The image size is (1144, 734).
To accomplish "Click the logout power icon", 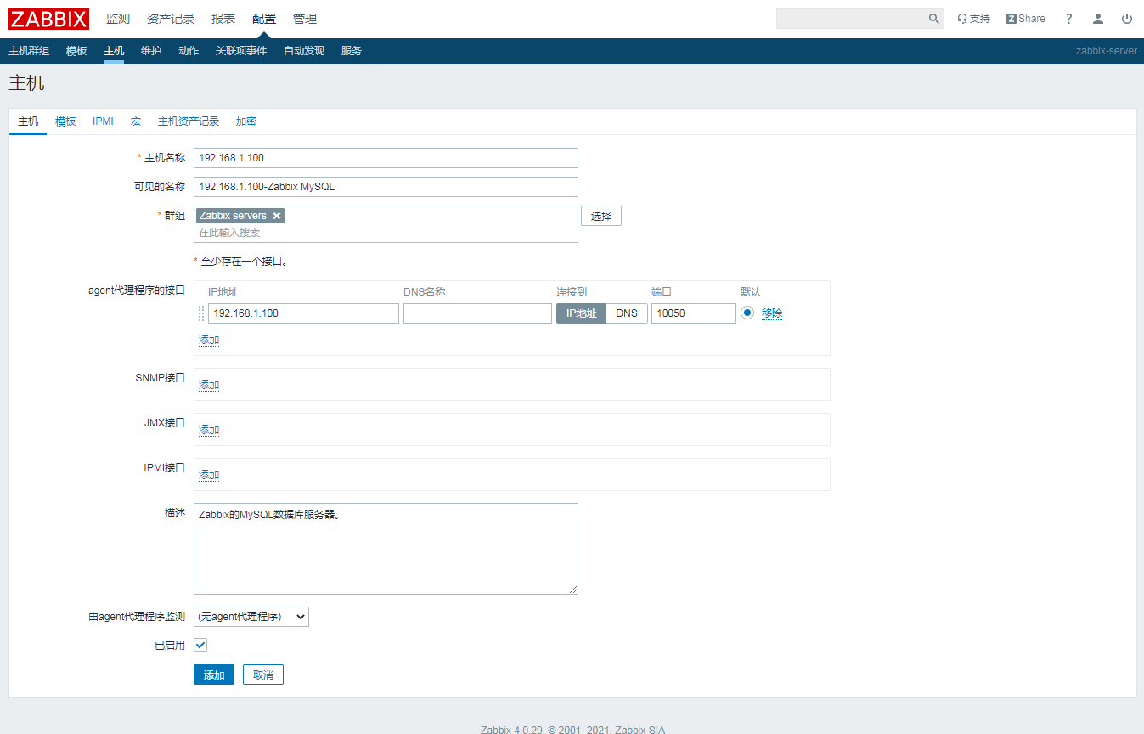I will coord(1127,19).
